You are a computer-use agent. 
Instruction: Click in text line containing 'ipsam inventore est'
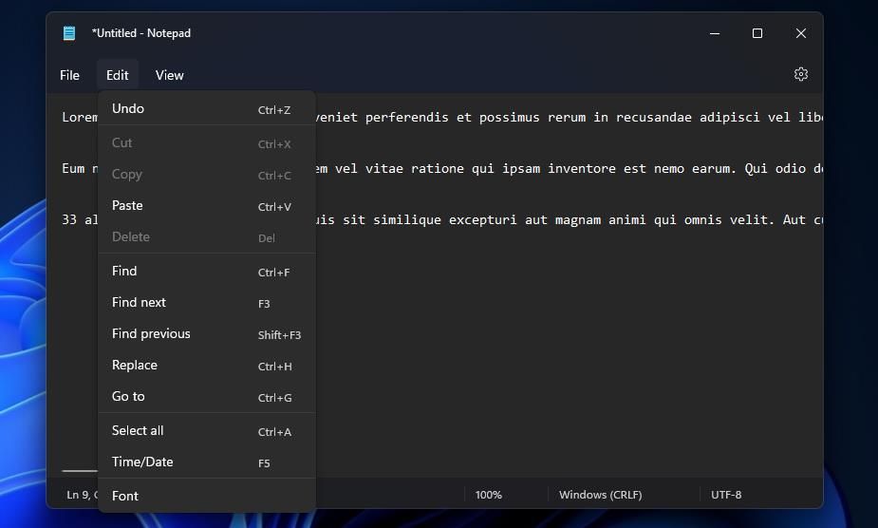pos(569,169)
